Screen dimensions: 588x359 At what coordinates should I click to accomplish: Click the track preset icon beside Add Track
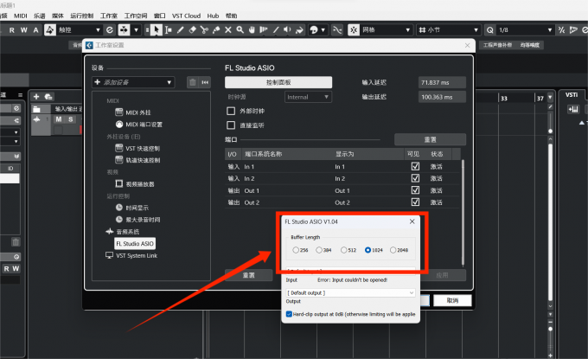(48, 96)
